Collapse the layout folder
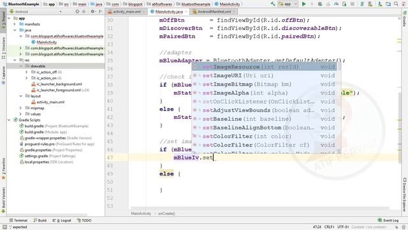This screenshot has width=408, height=230. tap(21, 96)
